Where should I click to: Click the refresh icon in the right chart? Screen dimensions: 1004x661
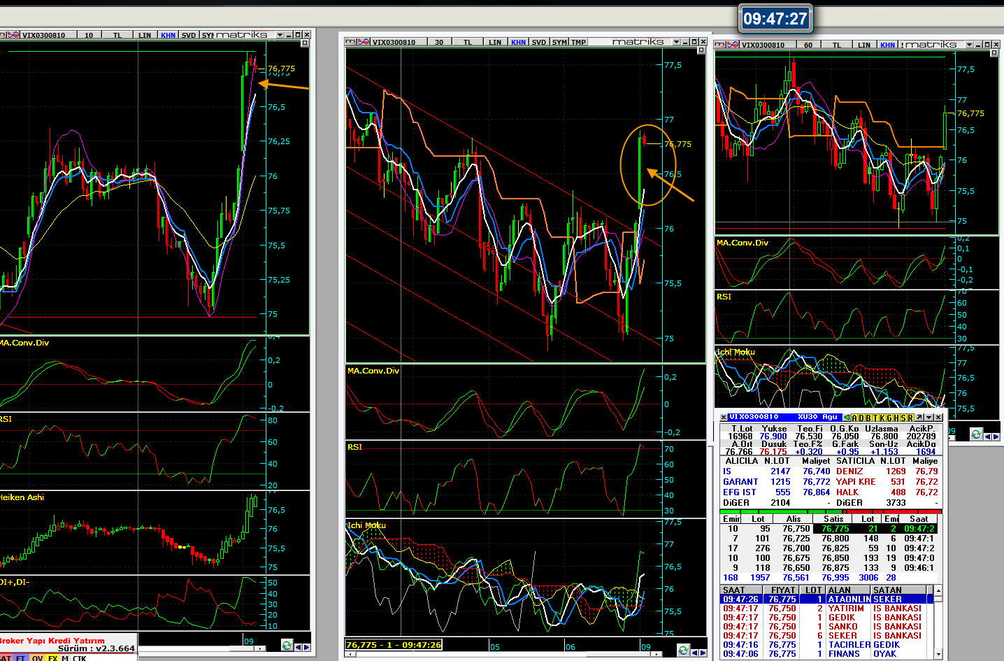tap(976, 434)
